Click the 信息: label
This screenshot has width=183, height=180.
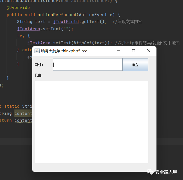tap(39, 75)
